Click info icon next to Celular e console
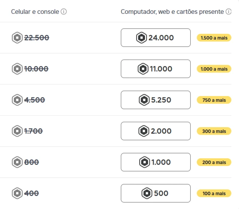Viewport: 239px width, 209px height. coord(64,12)
